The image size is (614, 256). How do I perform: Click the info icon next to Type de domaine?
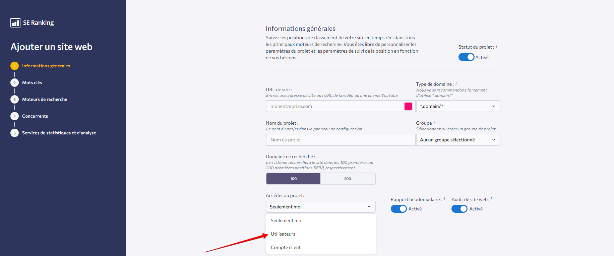pyautogui.click(x=456, y=83)
